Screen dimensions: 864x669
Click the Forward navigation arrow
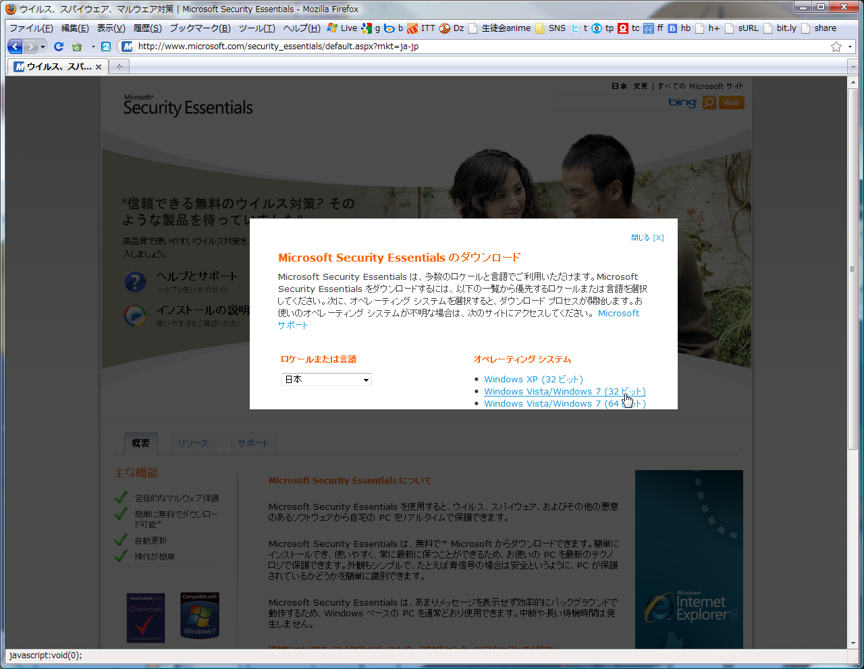[x=31, y=47]
